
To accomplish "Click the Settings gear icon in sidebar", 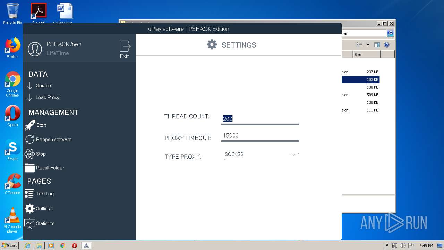I will (30, 209).
